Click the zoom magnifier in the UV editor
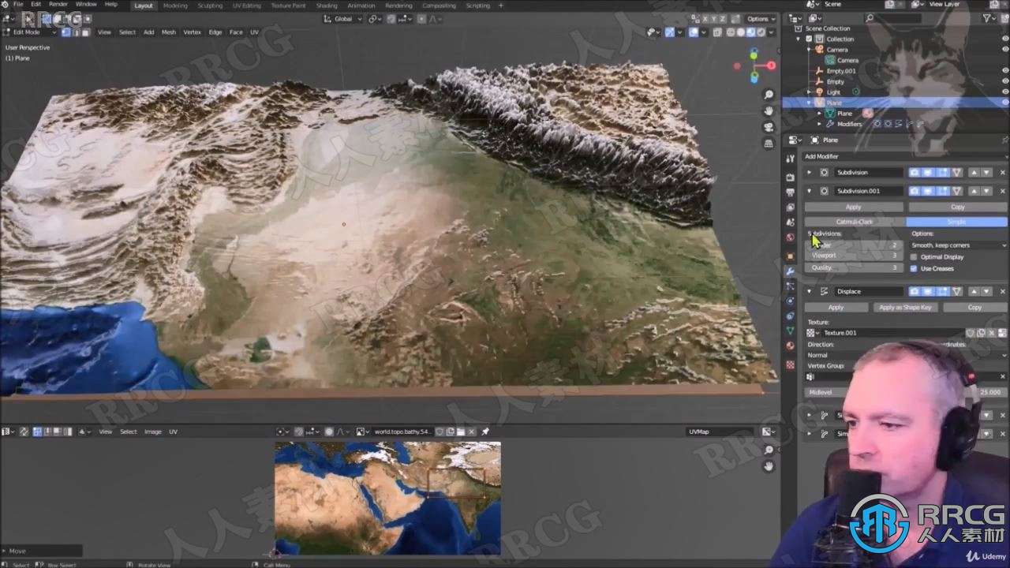This screenshot has height=568, width=1010. [x=769, y=450]
